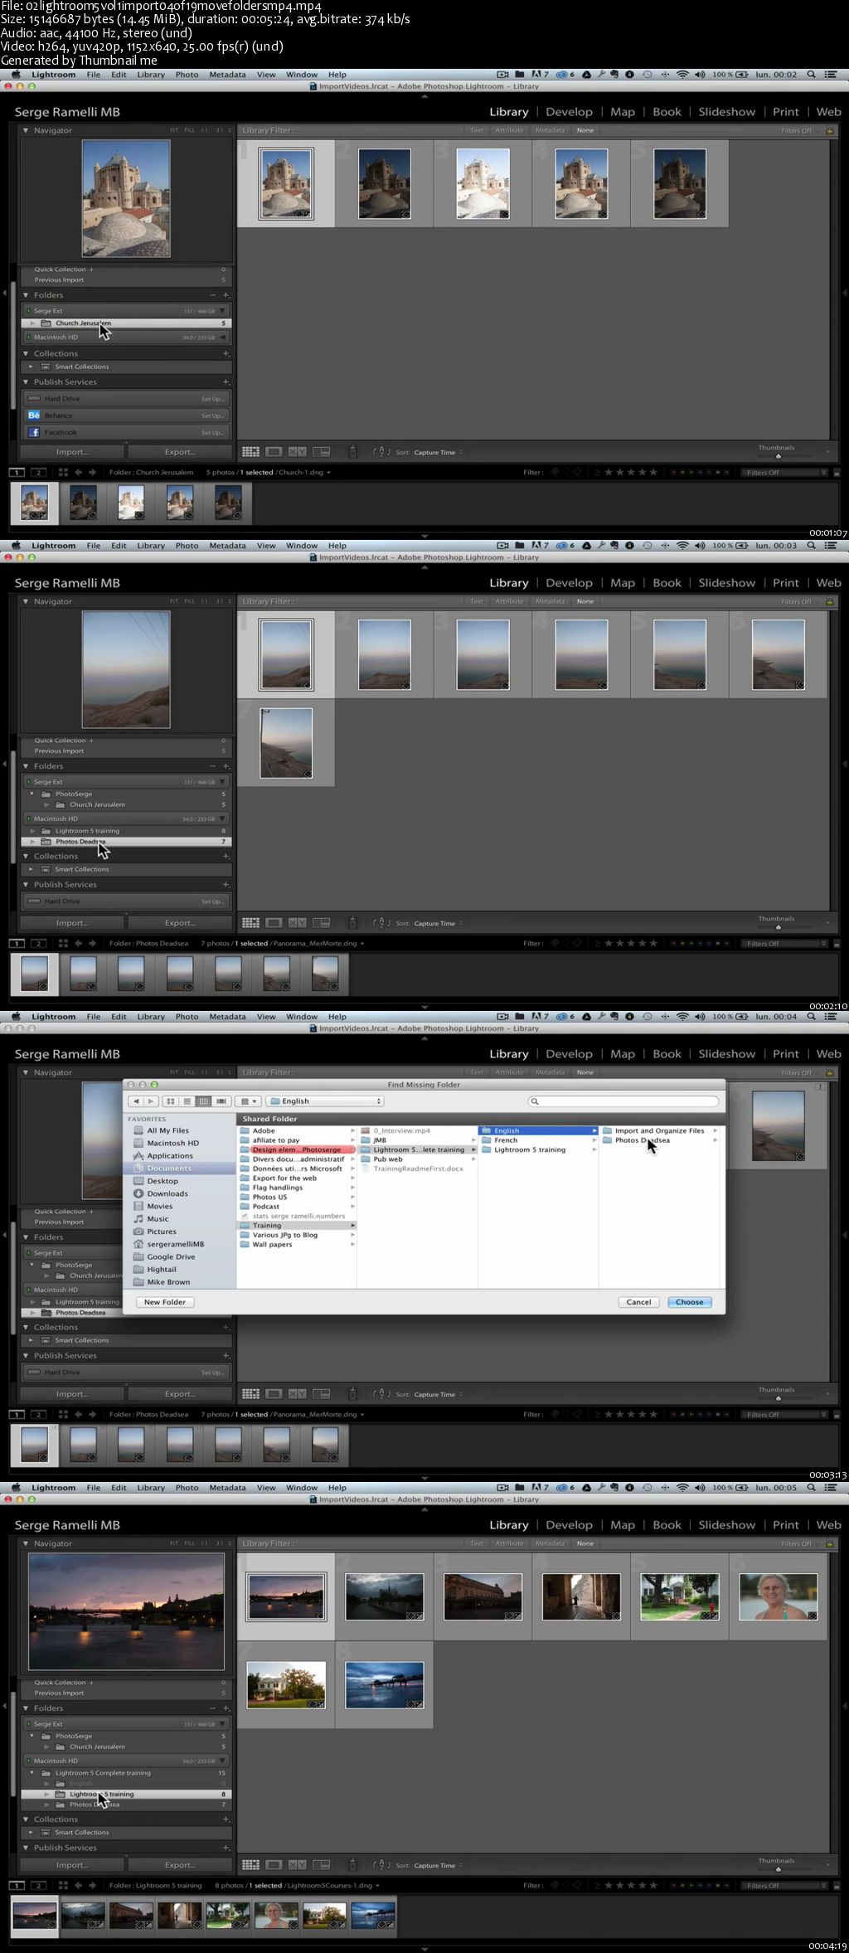
Task: Go forward in Find Missing Folder dialog
Action: coord(151,1101)
